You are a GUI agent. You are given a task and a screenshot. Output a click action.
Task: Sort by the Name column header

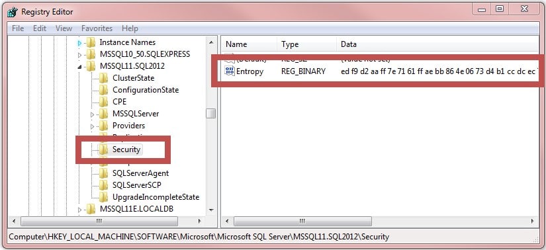point(250,44)
